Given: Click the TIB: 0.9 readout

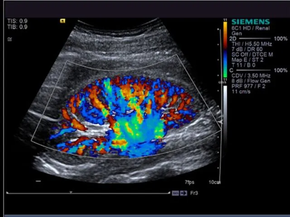Looking at the screenshot, I should click(x=17, y=27).
